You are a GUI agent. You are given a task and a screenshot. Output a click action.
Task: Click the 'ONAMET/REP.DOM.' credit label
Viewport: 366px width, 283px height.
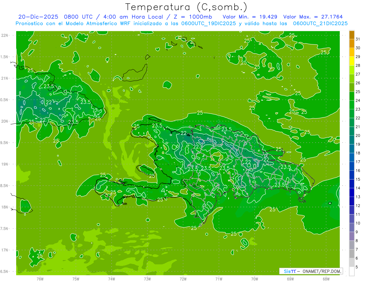[x=321, y=271]
